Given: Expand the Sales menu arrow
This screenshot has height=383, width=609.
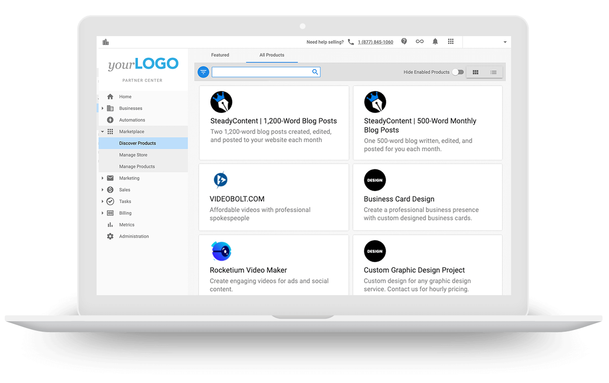Looking at the screenshot, I should pyautogui.click(x=103, y=190).
